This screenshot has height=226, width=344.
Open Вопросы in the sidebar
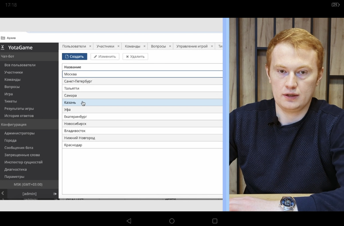tap(12, 87)
